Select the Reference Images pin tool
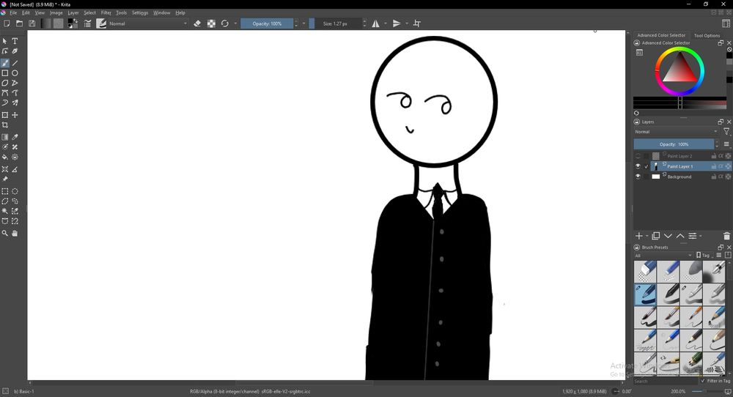The width and height of the screenshot is (733, 397). 5,179
